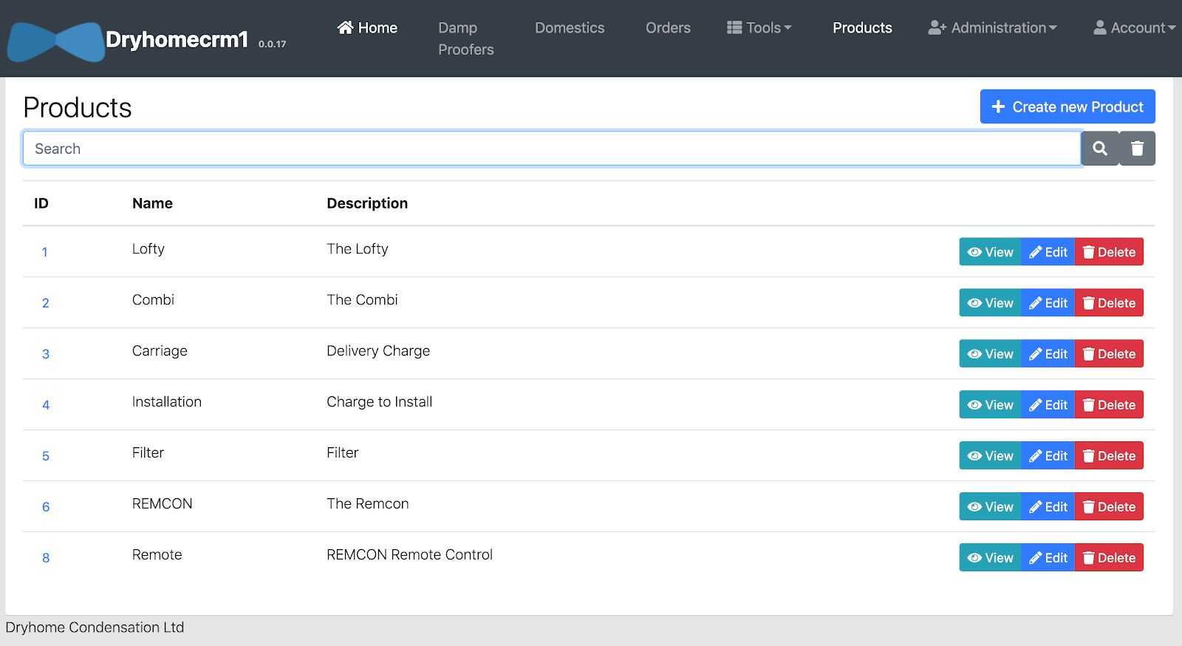Viewport: 1182px width, 646px height.
Task: Click the trash icon beside search
Action: (x=1137, y=149)
